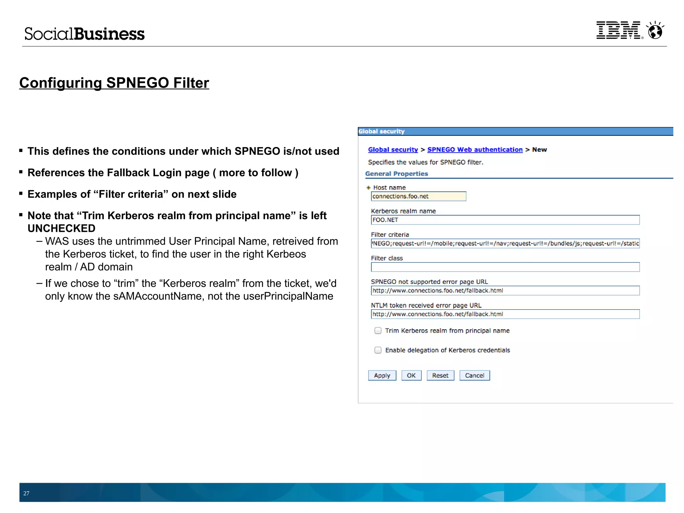Click 'Specifies the values for SPNEGO filter.' text
The image size is (684, 513).
pos(425,162)
